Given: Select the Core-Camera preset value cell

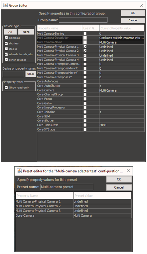Looking at the screenshot, I should click(x=102, y=216).
